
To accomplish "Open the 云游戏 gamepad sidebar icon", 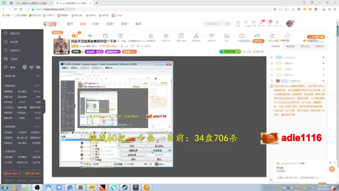I will [x=6, y=59].
